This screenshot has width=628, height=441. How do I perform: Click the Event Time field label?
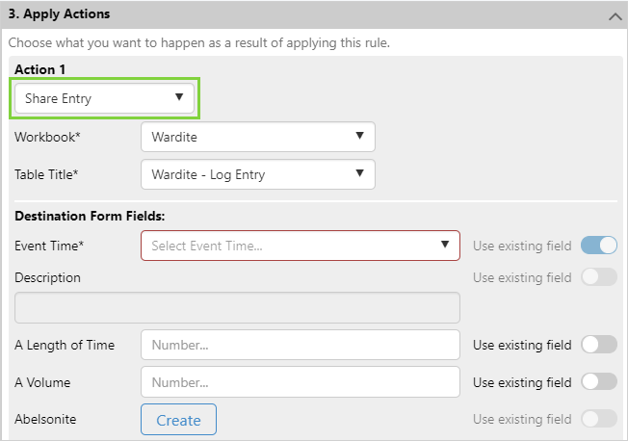(x=49, y=246)
